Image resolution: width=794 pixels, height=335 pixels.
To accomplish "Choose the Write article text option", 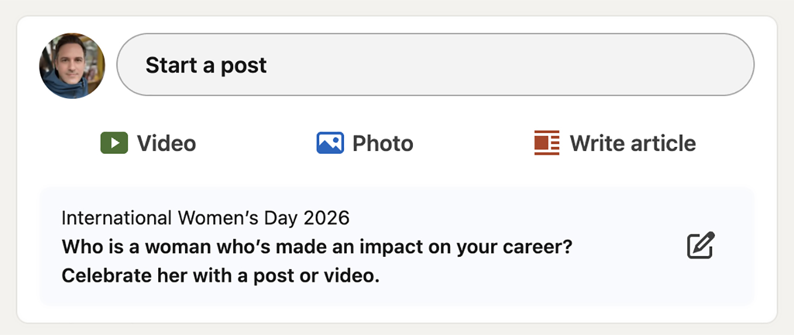I will pyautogui.click(x=633, y=143).
